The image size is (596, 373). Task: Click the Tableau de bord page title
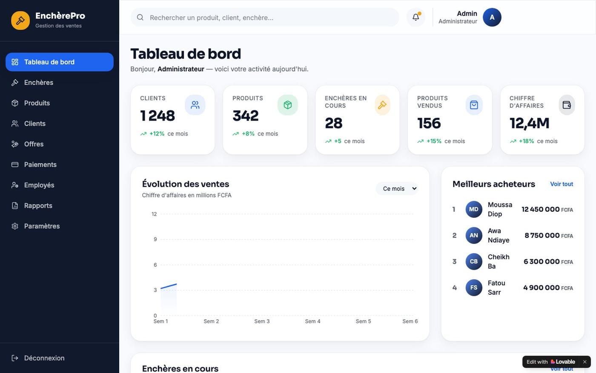pos(186,54)
